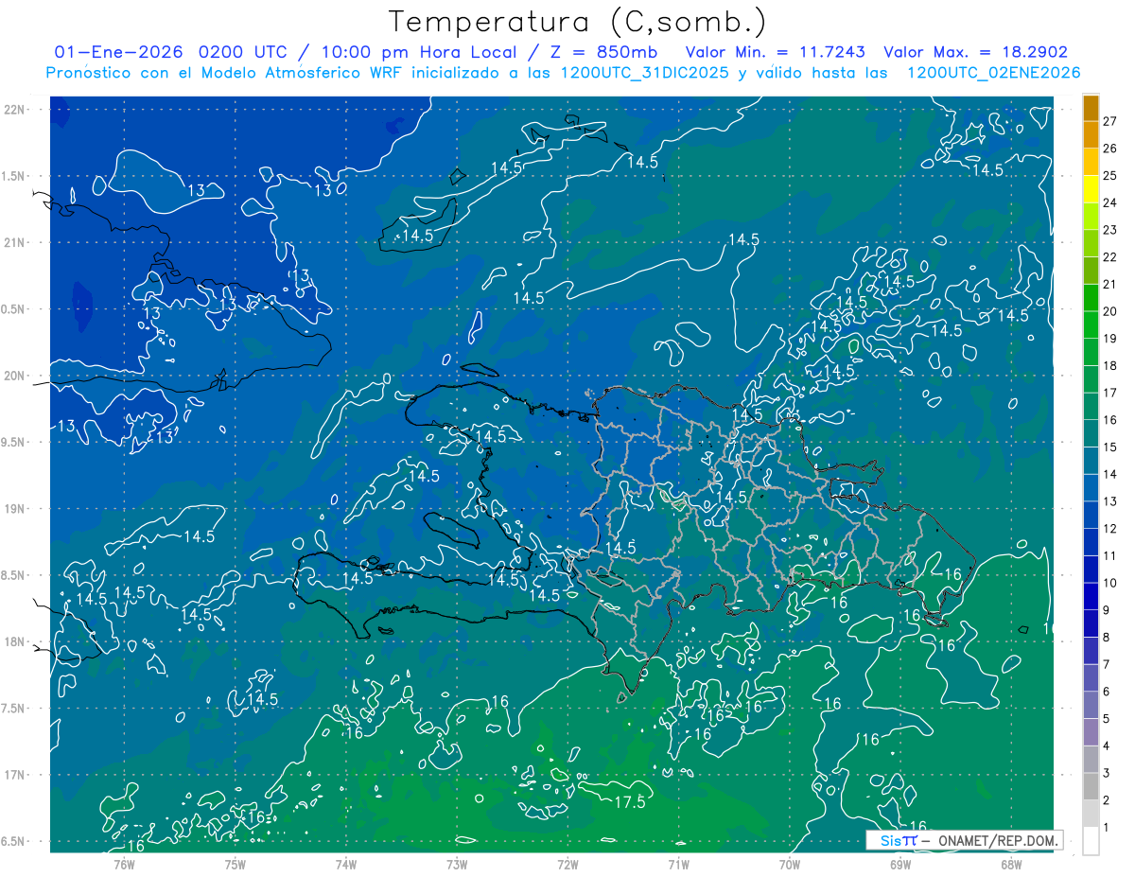
Task: Click the "0200 UTC" time stamp
Action: click(246, 52)
